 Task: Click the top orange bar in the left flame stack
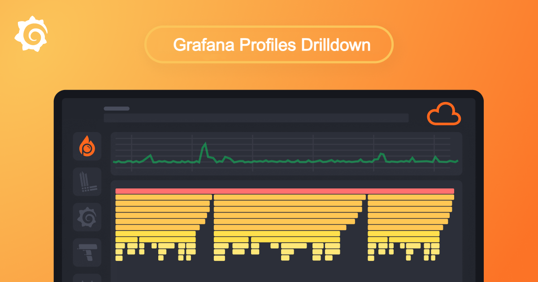164,197
